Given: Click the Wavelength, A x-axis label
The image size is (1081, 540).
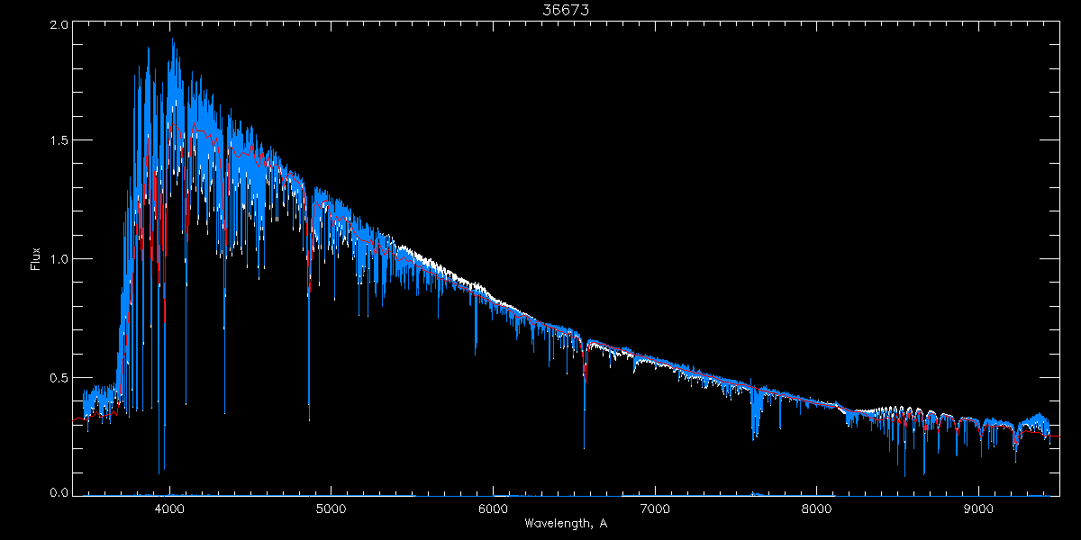Looking at the screenshot, I should (x=565, y=524).
